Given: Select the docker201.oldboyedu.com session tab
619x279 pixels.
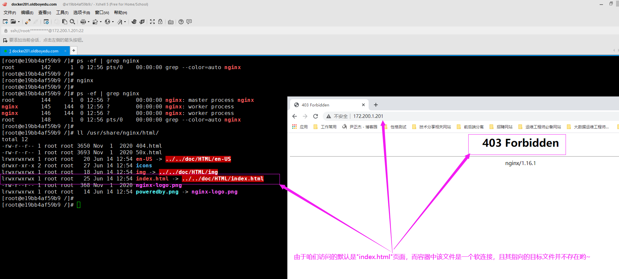Looking at the screenshot, I should pyautogui.click(x=35, y=51).
